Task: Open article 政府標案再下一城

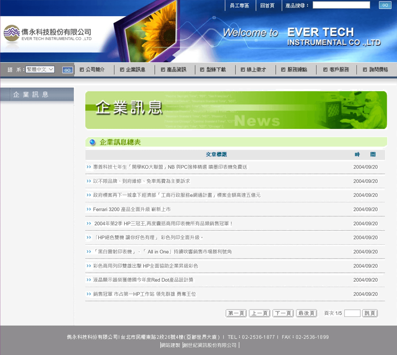Action: pos(177,195)
